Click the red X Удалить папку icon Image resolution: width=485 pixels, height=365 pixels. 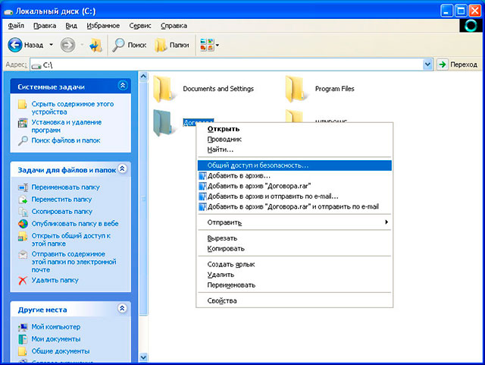point(23,281)
